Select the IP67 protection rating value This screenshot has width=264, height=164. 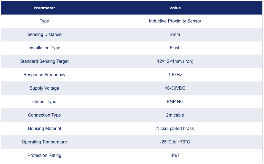point(175,155)
